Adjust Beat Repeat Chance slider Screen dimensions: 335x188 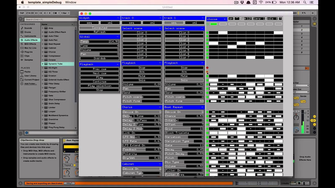(x=184, y=116)
